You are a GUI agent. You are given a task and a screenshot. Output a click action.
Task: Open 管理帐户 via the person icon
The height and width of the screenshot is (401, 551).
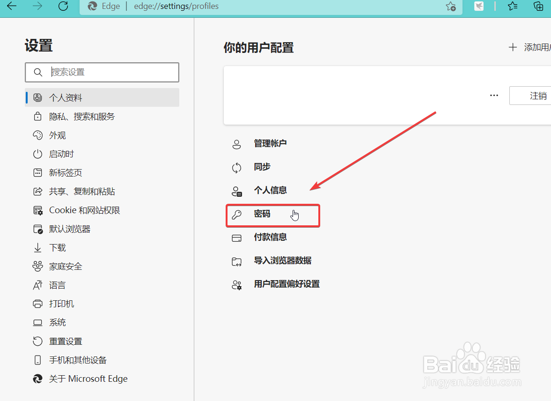237,144
